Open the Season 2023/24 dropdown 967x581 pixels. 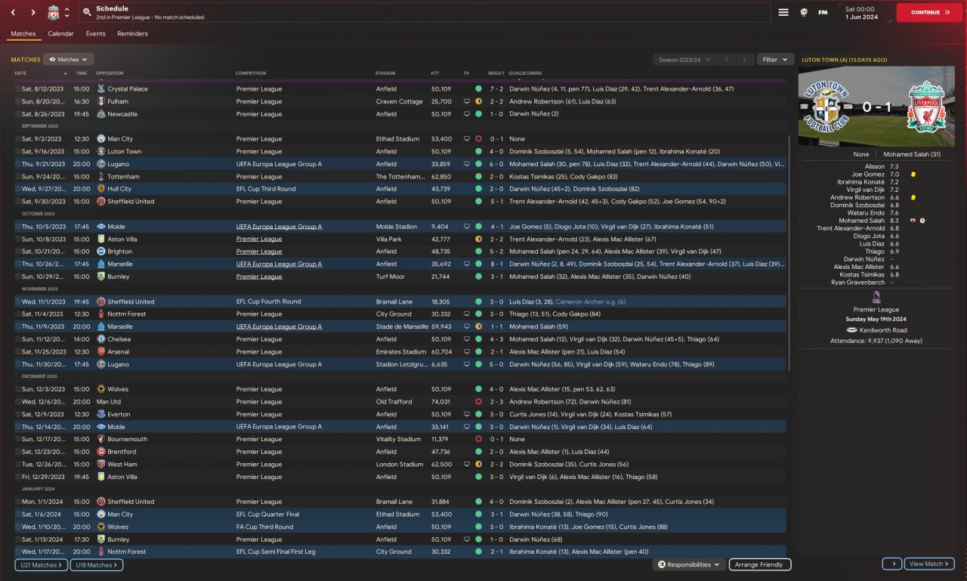point(684,59)
